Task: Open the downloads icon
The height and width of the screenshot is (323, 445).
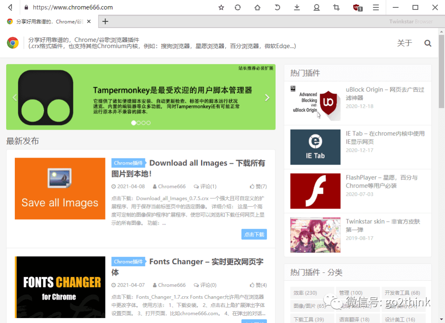Action: 297,7
